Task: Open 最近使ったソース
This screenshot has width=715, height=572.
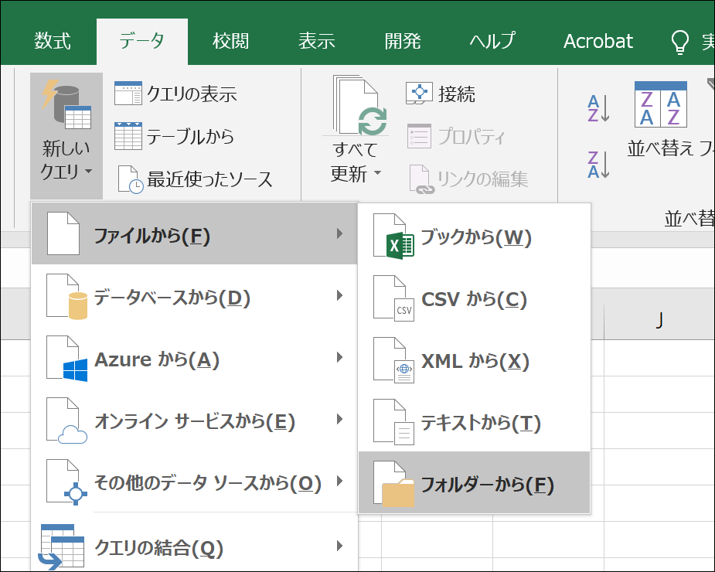Action: click(195, 179)
